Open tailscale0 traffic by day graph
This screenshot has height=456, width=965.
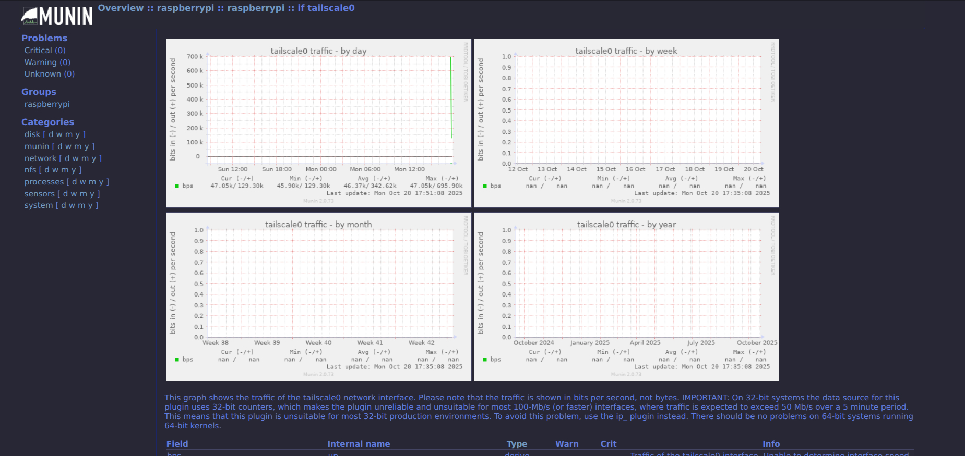coord(318,123)
